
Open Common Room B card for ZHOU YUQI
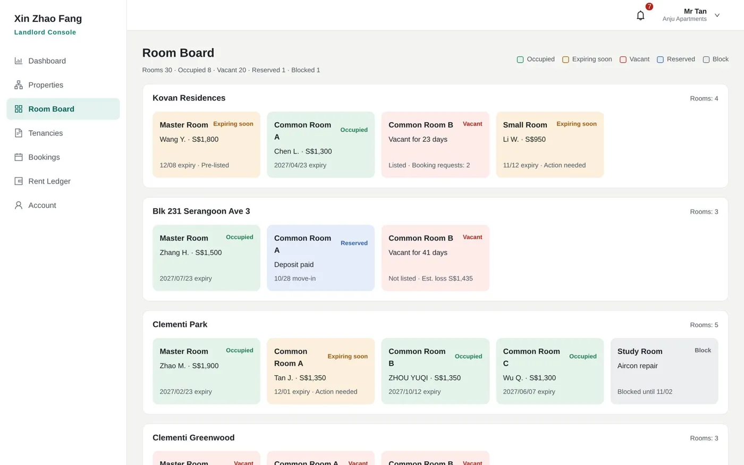435,371
